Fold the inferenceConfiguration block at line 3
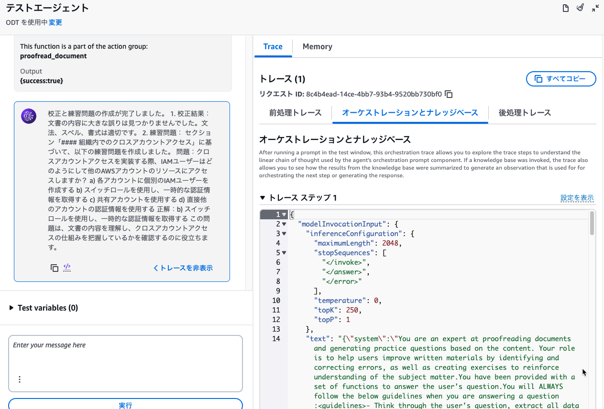 284,234
